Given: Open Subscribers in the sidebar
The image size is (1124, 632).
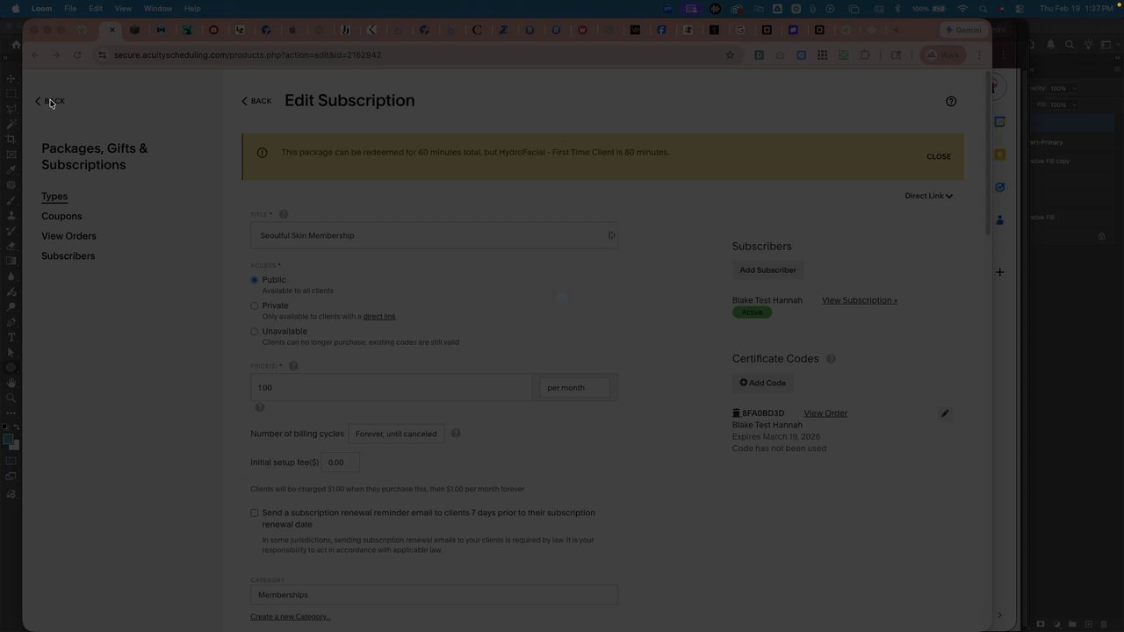Looking at the screenshot, I should (x=68, y=256).
